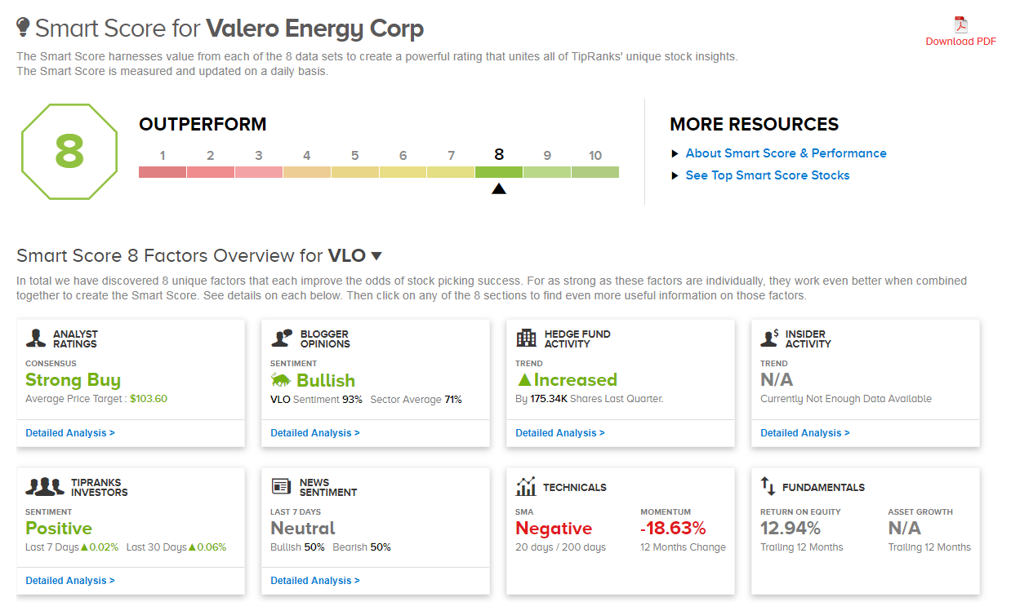Expand About Smart Score & Performance

pos(786,153)
